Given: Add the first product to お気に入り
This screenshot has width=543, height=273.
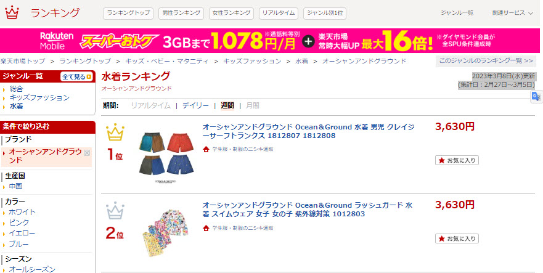Looking at the screenshot, I should click(x=457, y=160).
